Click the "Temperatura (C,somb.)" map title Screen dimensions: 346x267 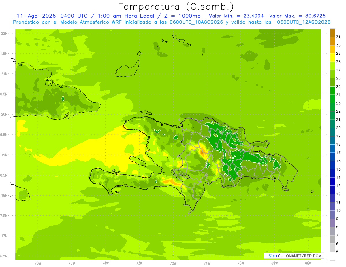176,6
